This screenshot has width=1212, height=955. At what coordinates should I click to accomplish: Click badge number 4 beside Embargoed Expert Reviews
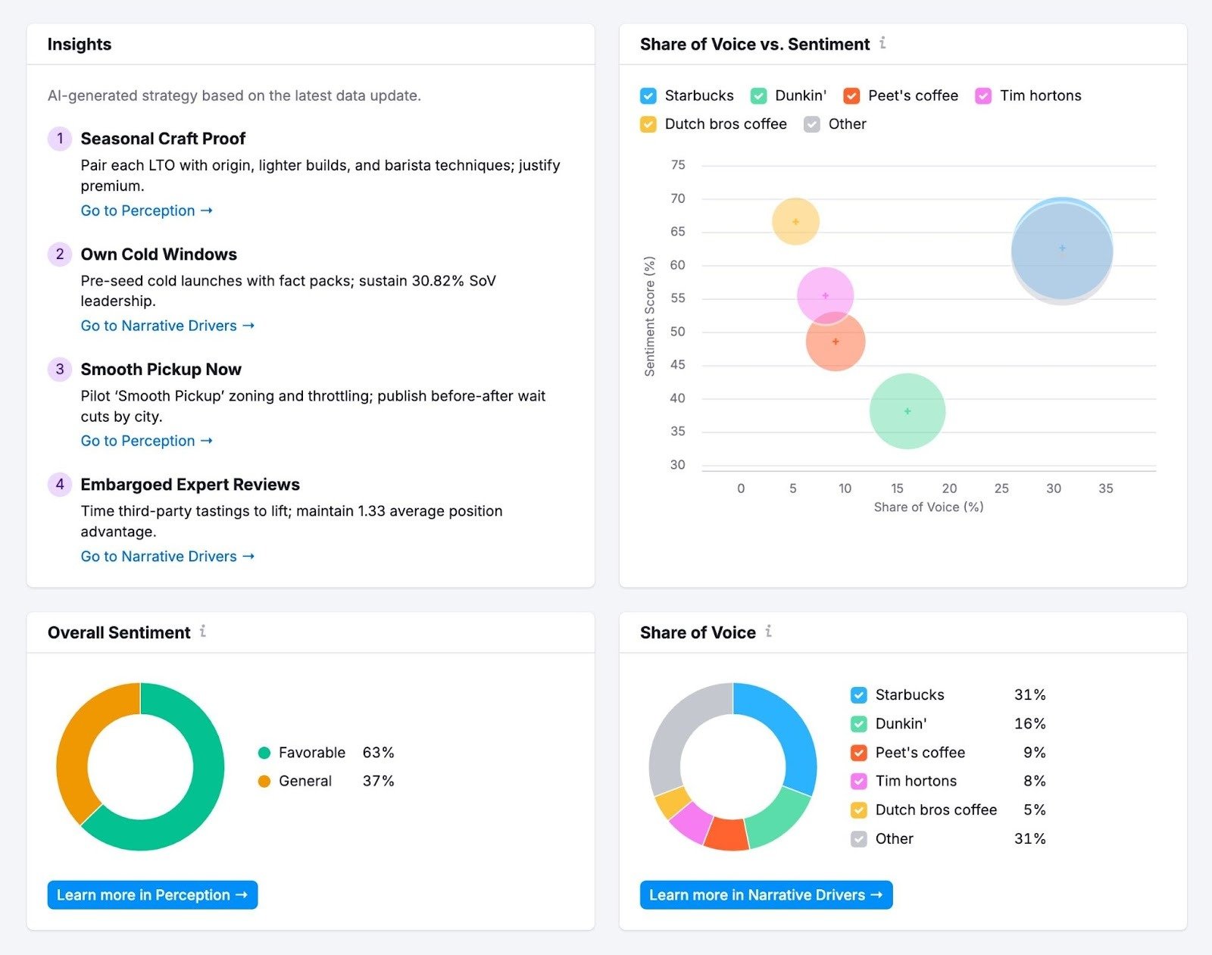pyautogui.click(x=59, y=484)
